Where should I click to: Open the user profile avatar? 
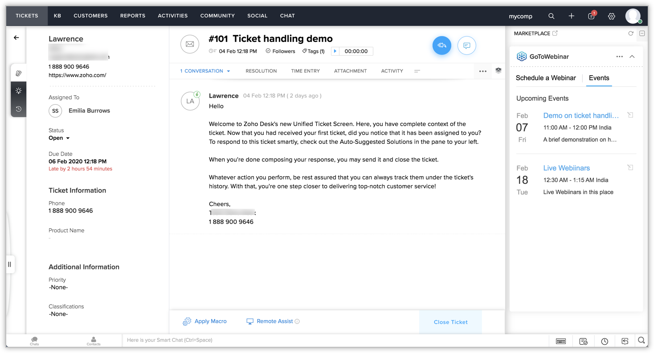(x=633, y=16)
